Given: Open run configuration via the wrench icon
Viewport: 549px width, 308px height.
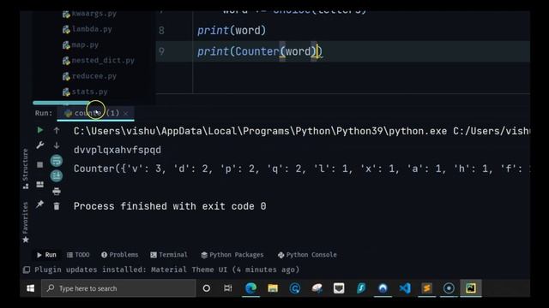Looking at the screenshot, I should 40,145.
